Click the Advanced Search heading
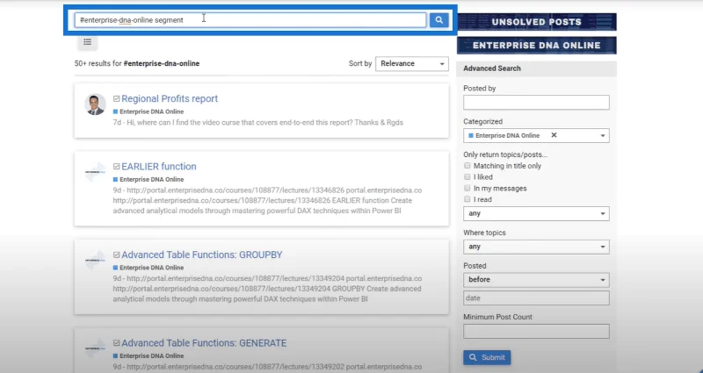This screenshot has height=373, width=703. (492, 68)
